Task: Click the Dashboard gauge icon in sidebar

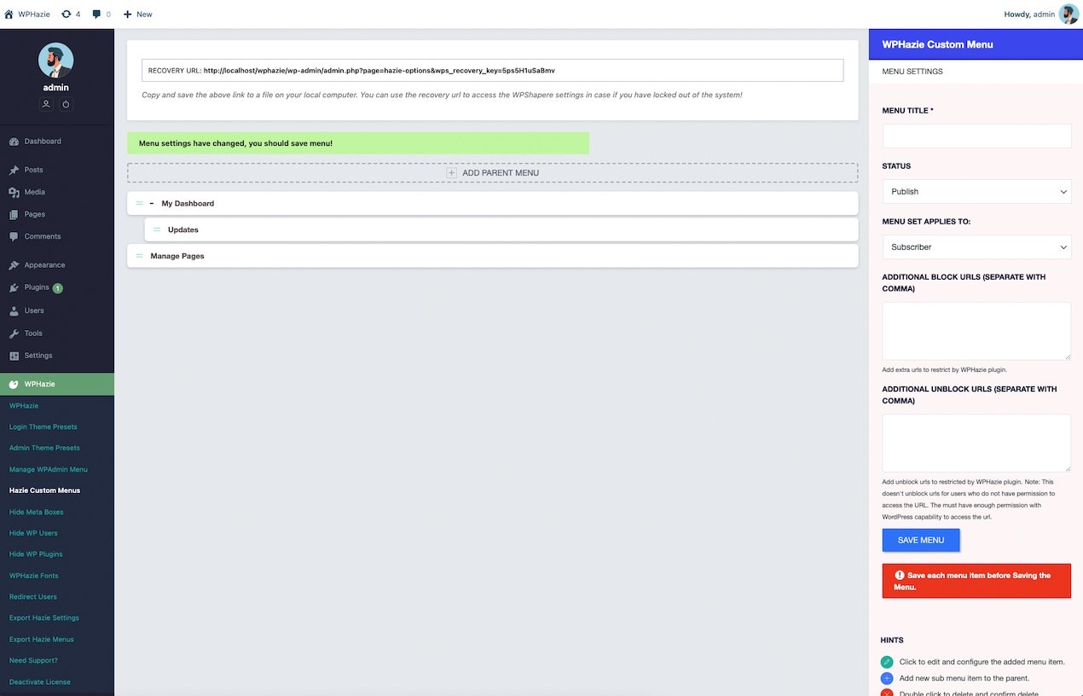Action: 14,142
